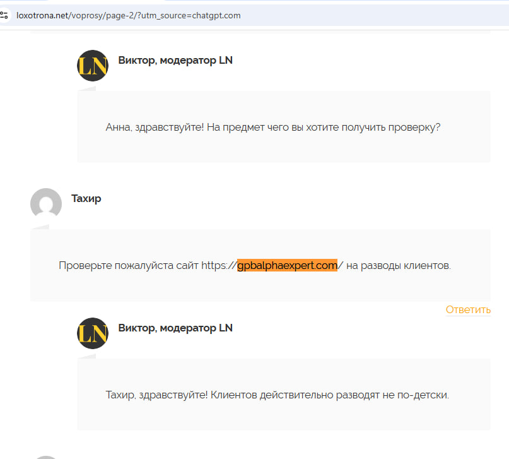This screenshot has height=459, width=509.
Task: Click the phrase "на разводы клиентов" in Тахир's comment
Action: tap(399, 265)
